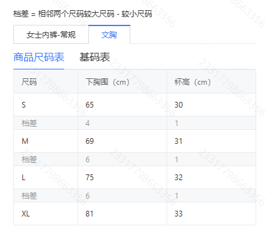267x233 pixels.
Task: Click the value 81 for size XL
Action: point(90,214)
